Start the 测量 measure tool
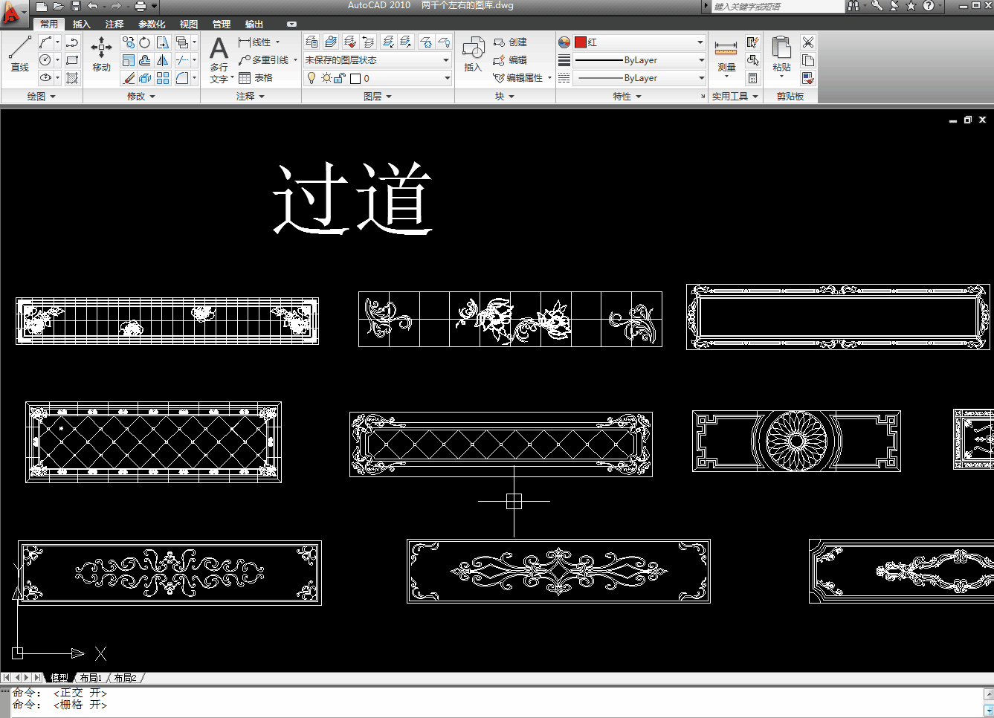Screen dimensions: 994x718 726,56
